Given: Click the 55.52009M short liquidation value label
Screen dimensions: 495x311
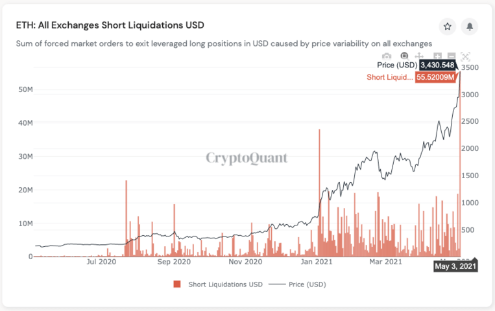Looking at the screenshot, I should (435, 77).
